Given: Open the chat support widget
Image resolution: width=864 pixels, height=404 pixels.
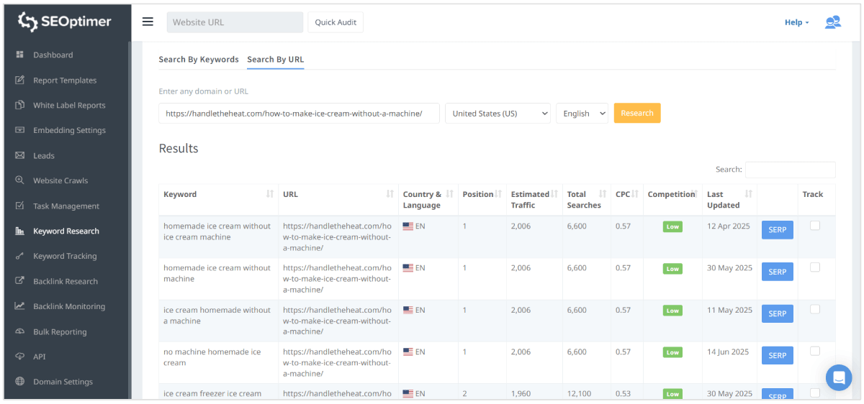Looking at the screenshot, I should coord(838,377).
